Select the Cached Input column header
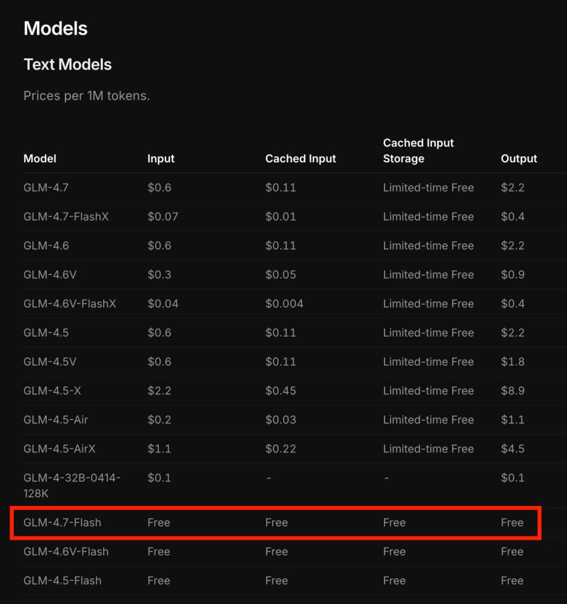Screen dimensions: 567x604 pyautogui.click(x=301, y=159)
